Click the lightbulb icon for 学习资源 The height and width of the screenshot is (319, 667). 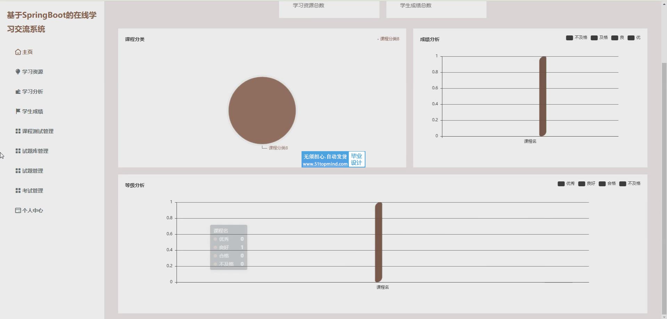coord(18,72)
